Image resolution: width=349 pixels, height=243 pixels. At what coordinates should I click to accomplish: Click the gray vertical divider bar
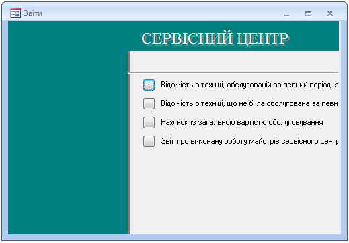click(129, 142)
